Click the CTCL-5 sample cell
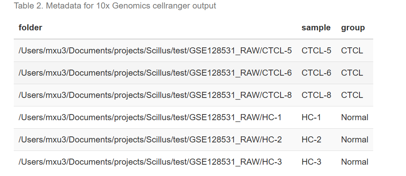 pos(317,51)
